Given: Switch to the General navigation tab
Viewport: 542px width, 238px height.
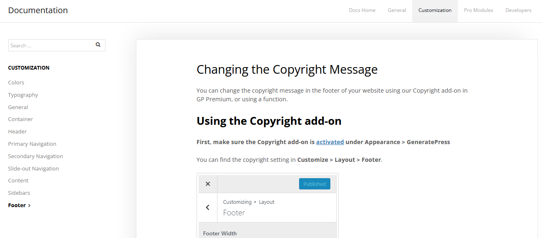Looking at the screenshot, I should click(397, 10).
